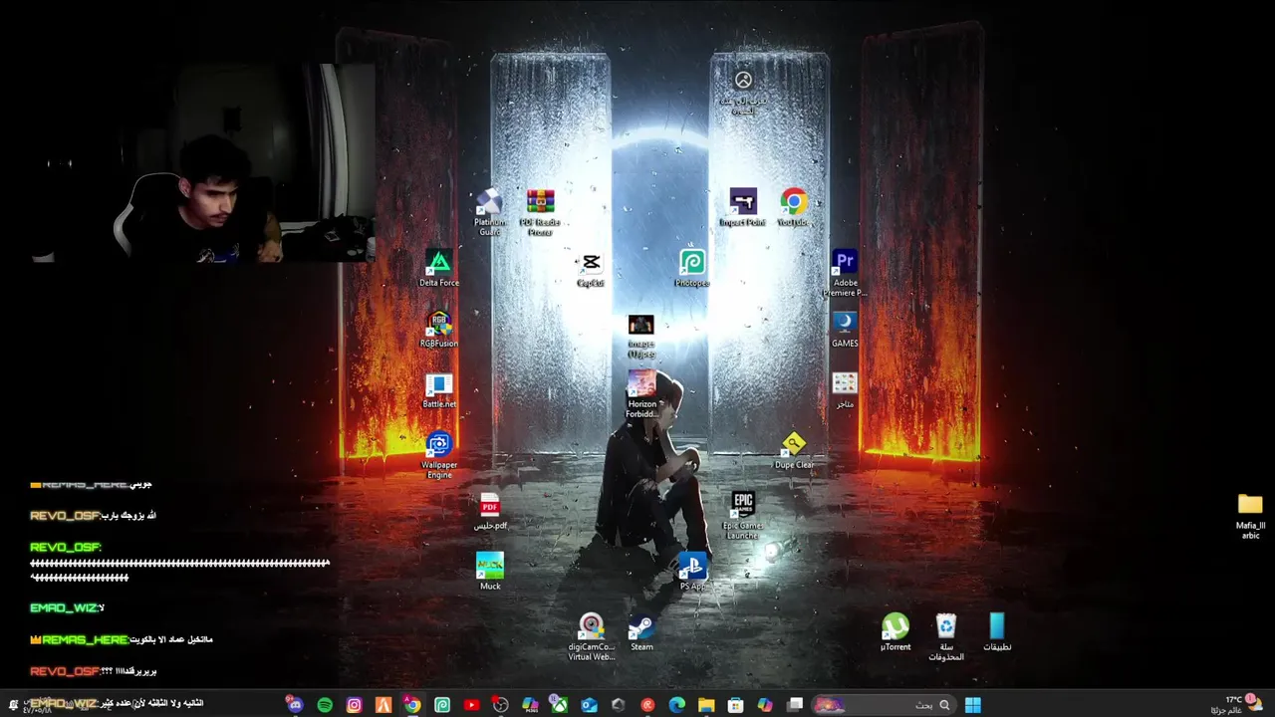Open File Explorer from the taskbar

pos(706,705)
